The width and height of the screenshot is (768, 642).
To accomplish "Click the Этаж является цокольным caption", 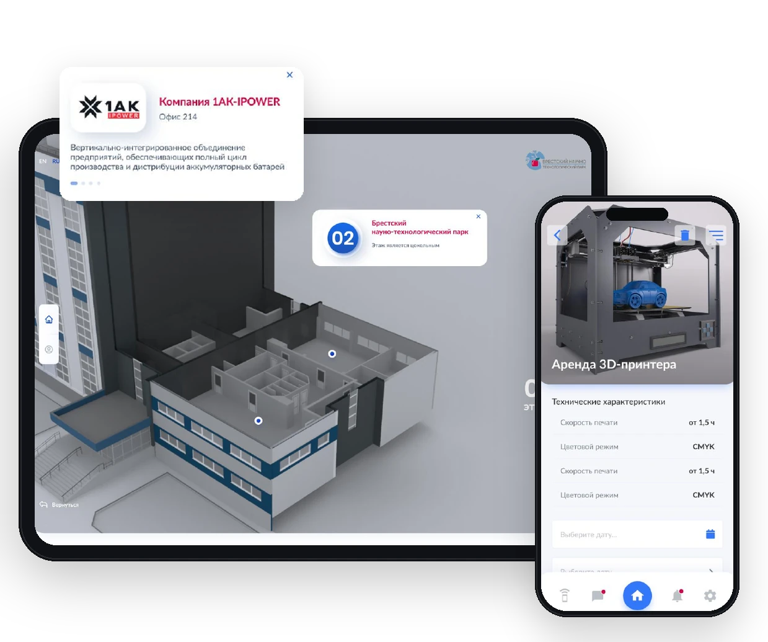I will click(405, 246).
